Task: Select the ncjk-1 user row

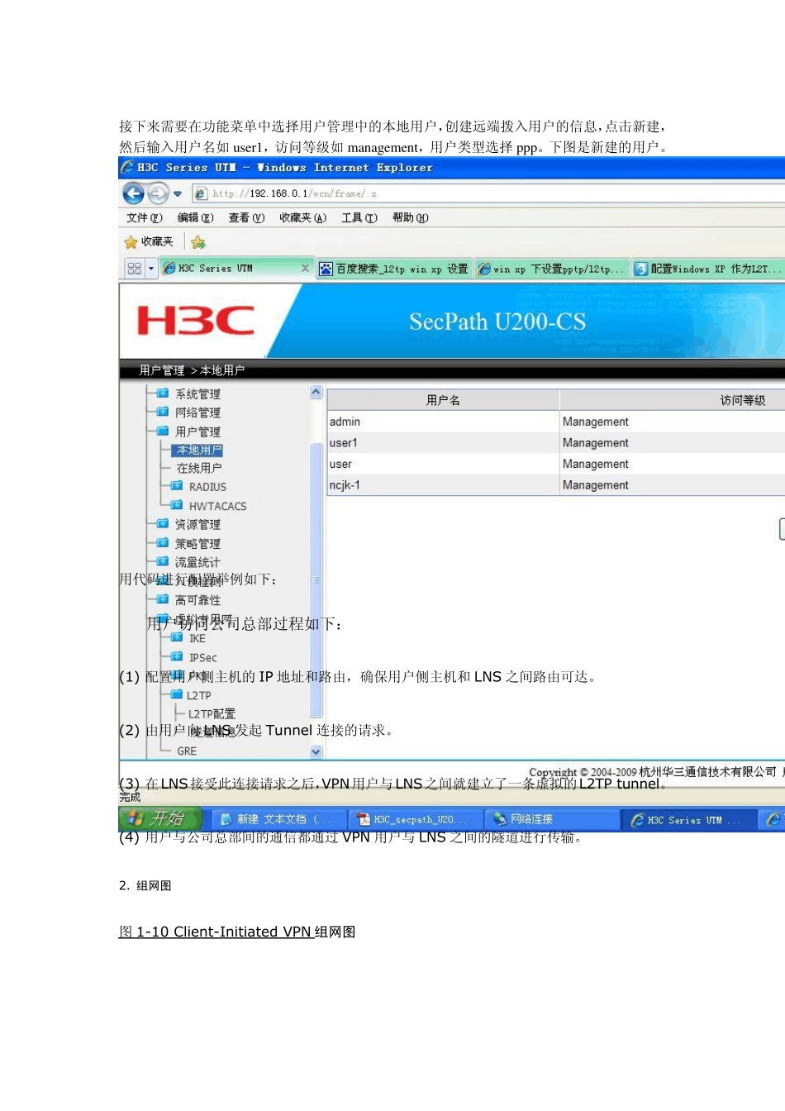Action: [x=556, y=485]
